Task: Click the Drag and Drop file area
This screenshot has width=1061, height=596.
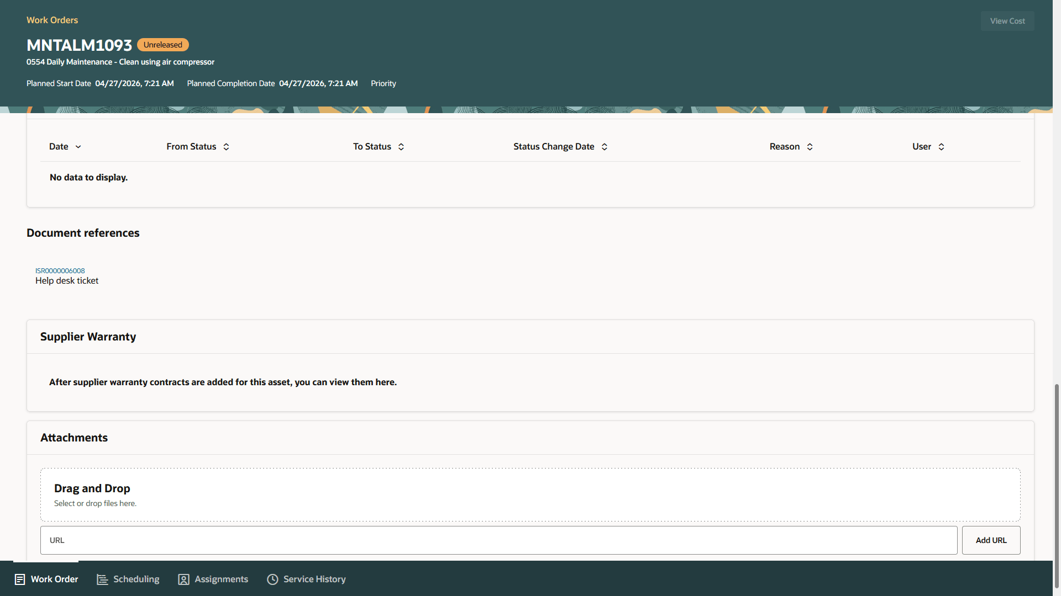Action: pos(530,495)
